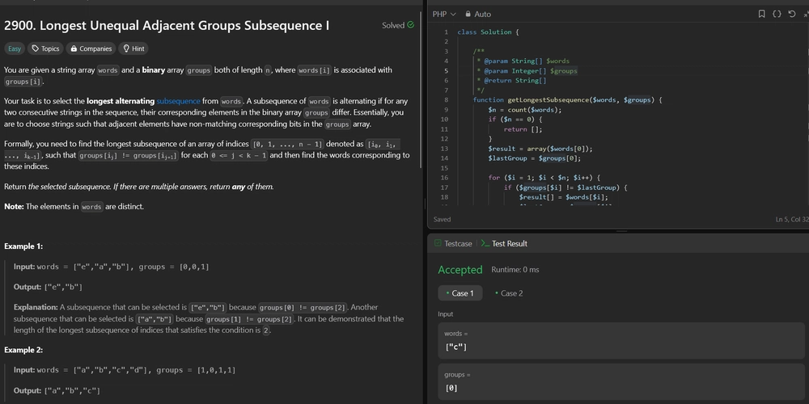Click line number 16 in the editor gutter

444,177
